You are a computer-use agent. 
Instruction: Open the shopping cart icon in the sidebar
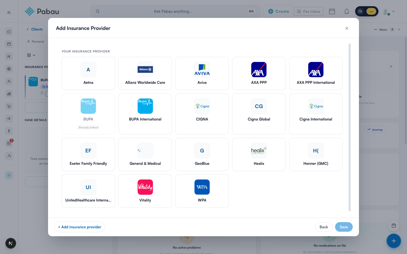point(9,106)
